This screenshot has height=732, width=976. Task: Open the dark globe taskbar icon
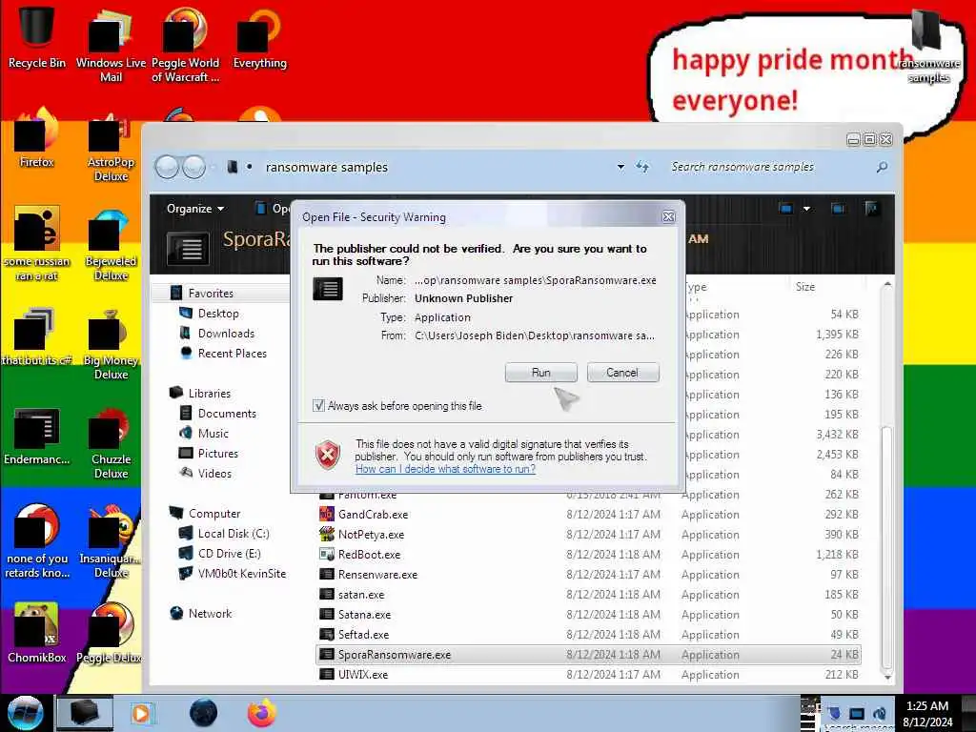(203, 713)
